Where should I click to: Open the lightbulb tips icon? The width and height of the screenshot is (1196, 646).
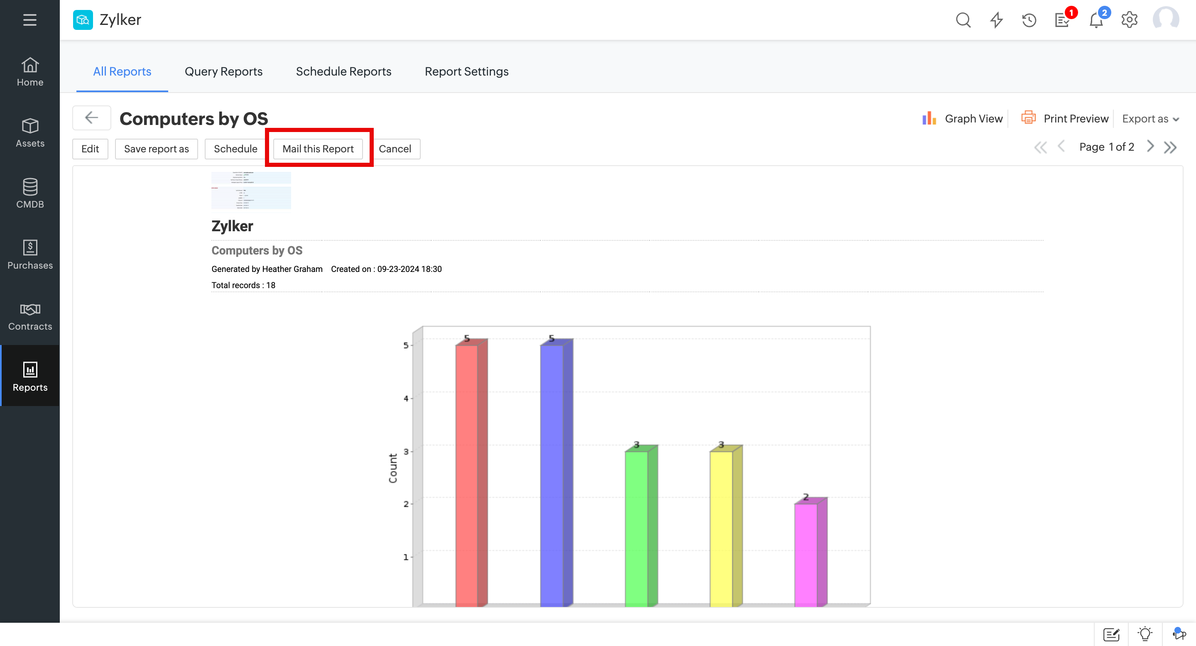(1145, 634)
